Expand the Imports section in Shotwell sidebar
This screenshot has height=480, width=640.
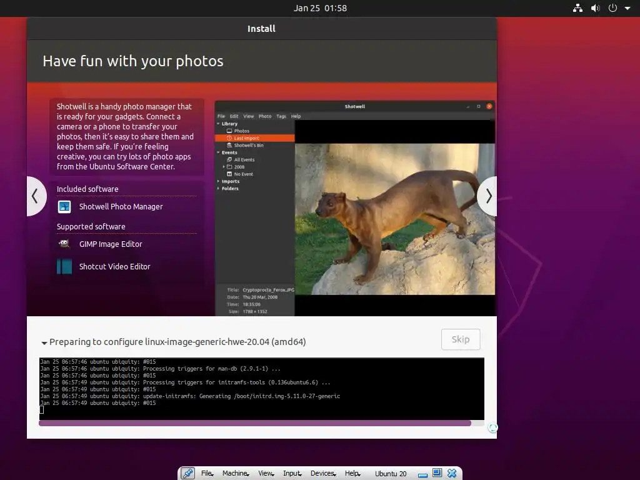tap(218, 181)
